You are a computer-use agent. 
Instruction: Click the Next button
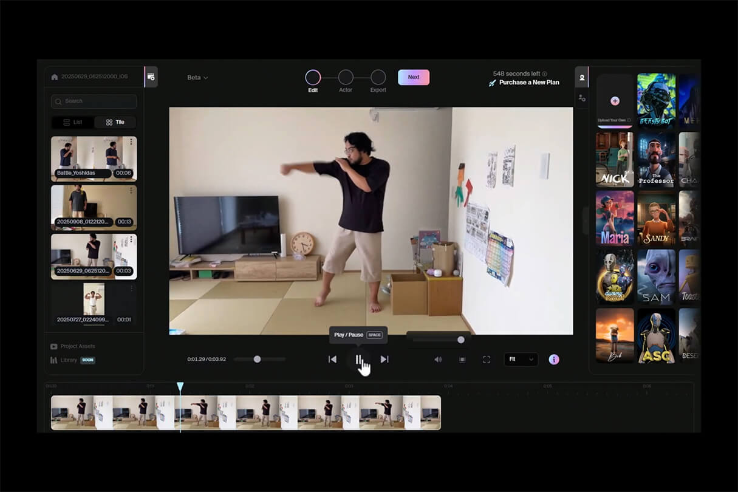click(x=414, y=77)
